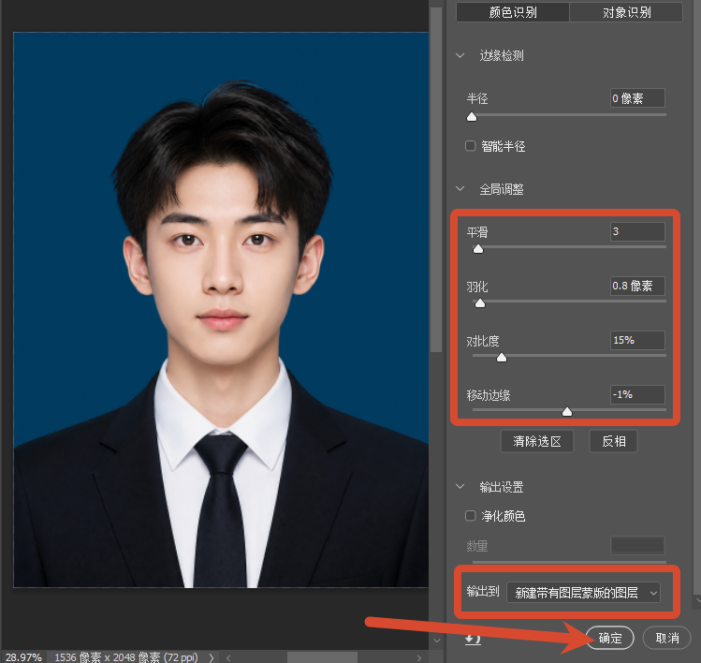
Task: Open the 输出到 dropdown menu
Action: click(583, 593)
